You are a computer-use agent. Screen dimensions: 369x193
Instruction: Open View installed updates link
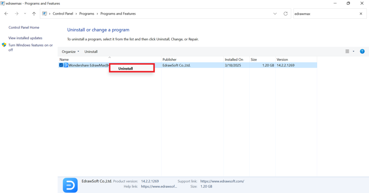pos(26,38)
